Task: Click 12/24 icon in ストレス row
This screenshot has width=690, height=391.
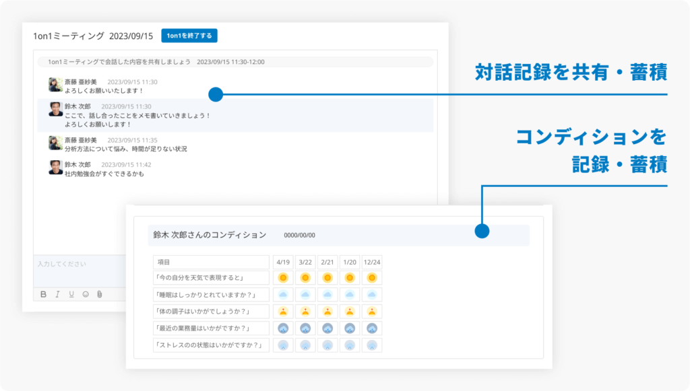Action: tap(372, 345)
